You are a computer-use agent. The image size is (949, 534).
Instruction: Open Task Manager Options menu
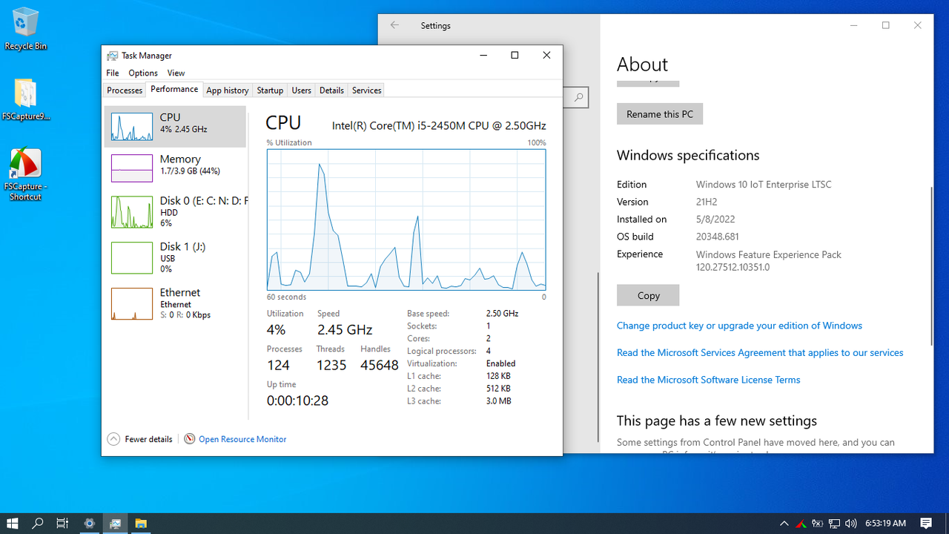pyautogui.click(x=143, y=73)
